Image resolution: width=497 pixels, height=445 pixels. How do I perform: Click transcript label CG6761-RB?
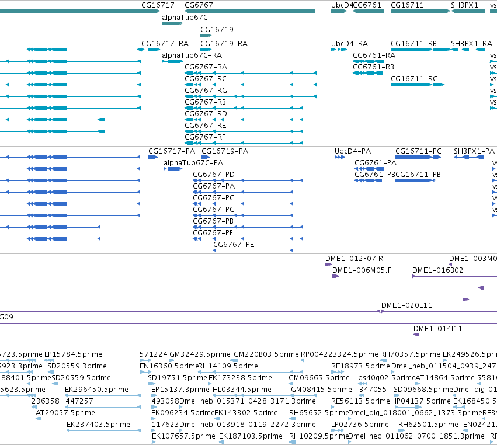(x=374, y=67)
